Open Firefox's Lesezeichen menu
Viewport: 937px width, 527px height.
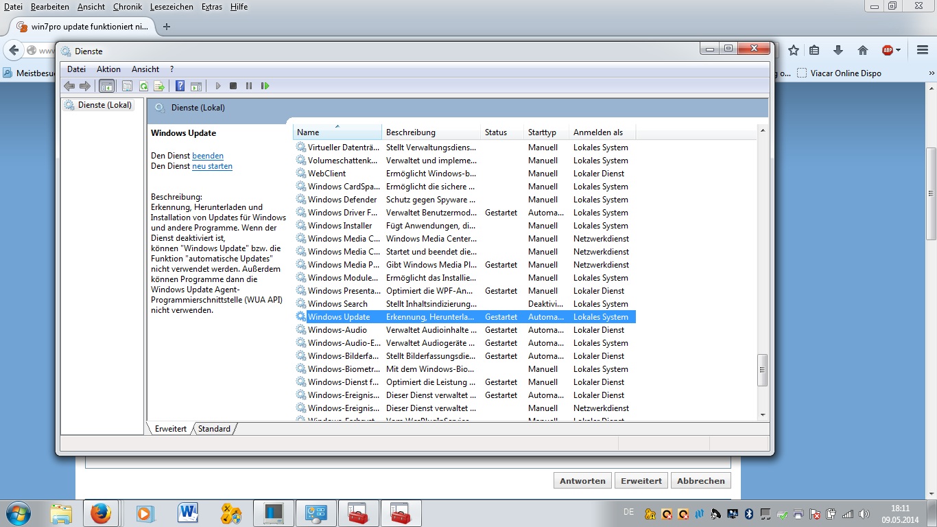click(173, 6)
